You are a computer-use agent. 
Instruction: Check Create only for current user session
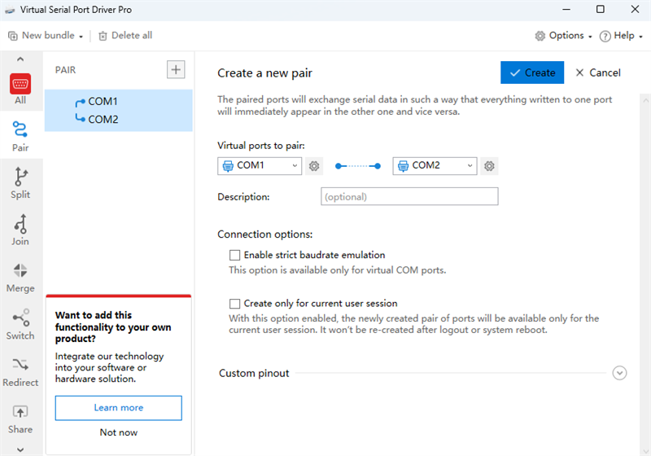click(x=234, y=304)
